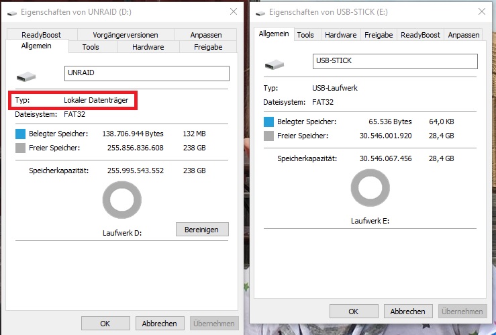Open Anpassen tab in UNRAID window
496x335 pixels.
click(206, 34)
